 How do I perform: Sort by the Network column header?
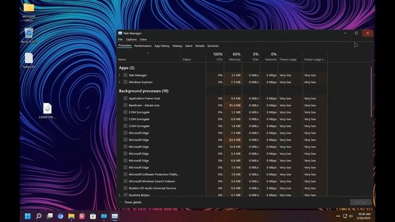click(x=269, y=57)
